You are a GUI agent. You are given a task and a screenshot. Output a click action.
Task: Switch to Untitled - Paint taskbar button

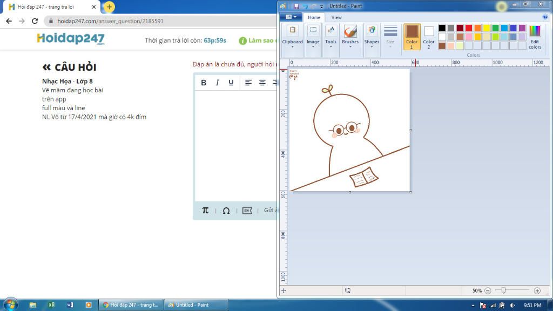(x=197, y=305)
